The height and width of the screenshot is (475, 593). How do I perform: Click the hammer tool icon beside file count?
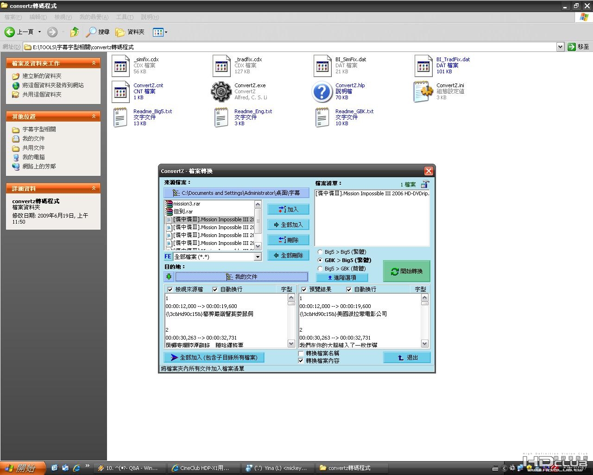click(425, 184)
